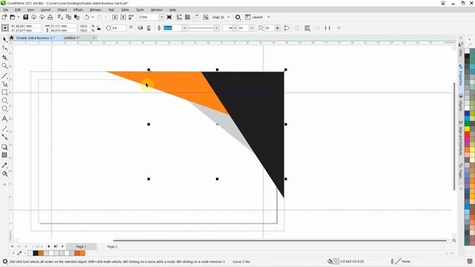Open the line style dropdown
Viewport: 475px width, 267px height.
click(x=216, y=28)
